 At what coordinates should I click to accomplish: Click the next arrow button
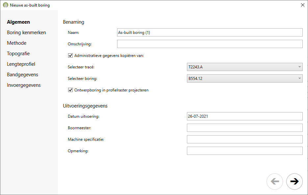coord(294,182)
